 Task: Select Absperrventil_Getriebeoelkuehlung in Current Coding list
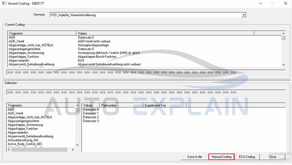(x=31, y=64)
